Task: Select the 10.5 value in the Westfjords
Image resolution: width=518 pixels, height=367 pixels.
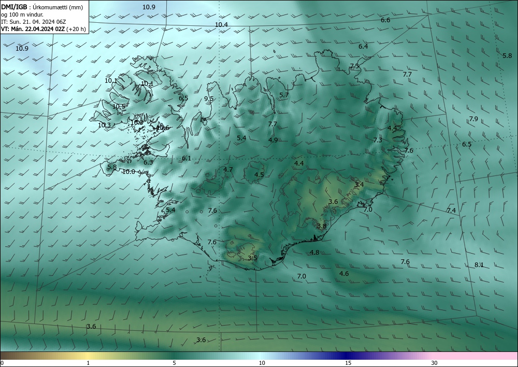Action: [x=119, y=106]
